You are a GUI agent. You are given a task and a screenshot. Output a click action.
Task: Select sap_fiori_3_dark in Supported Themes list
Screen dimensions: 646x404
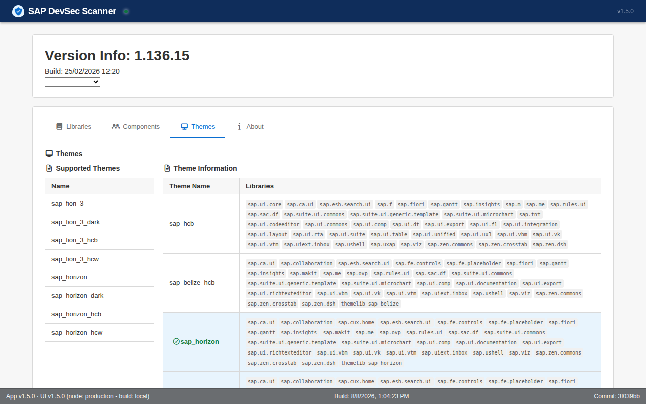(x=99, y=222)
